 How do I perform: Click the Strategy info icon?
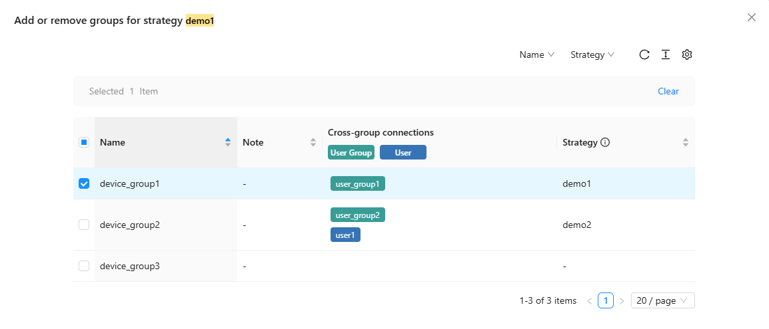(x=605, y=142)
